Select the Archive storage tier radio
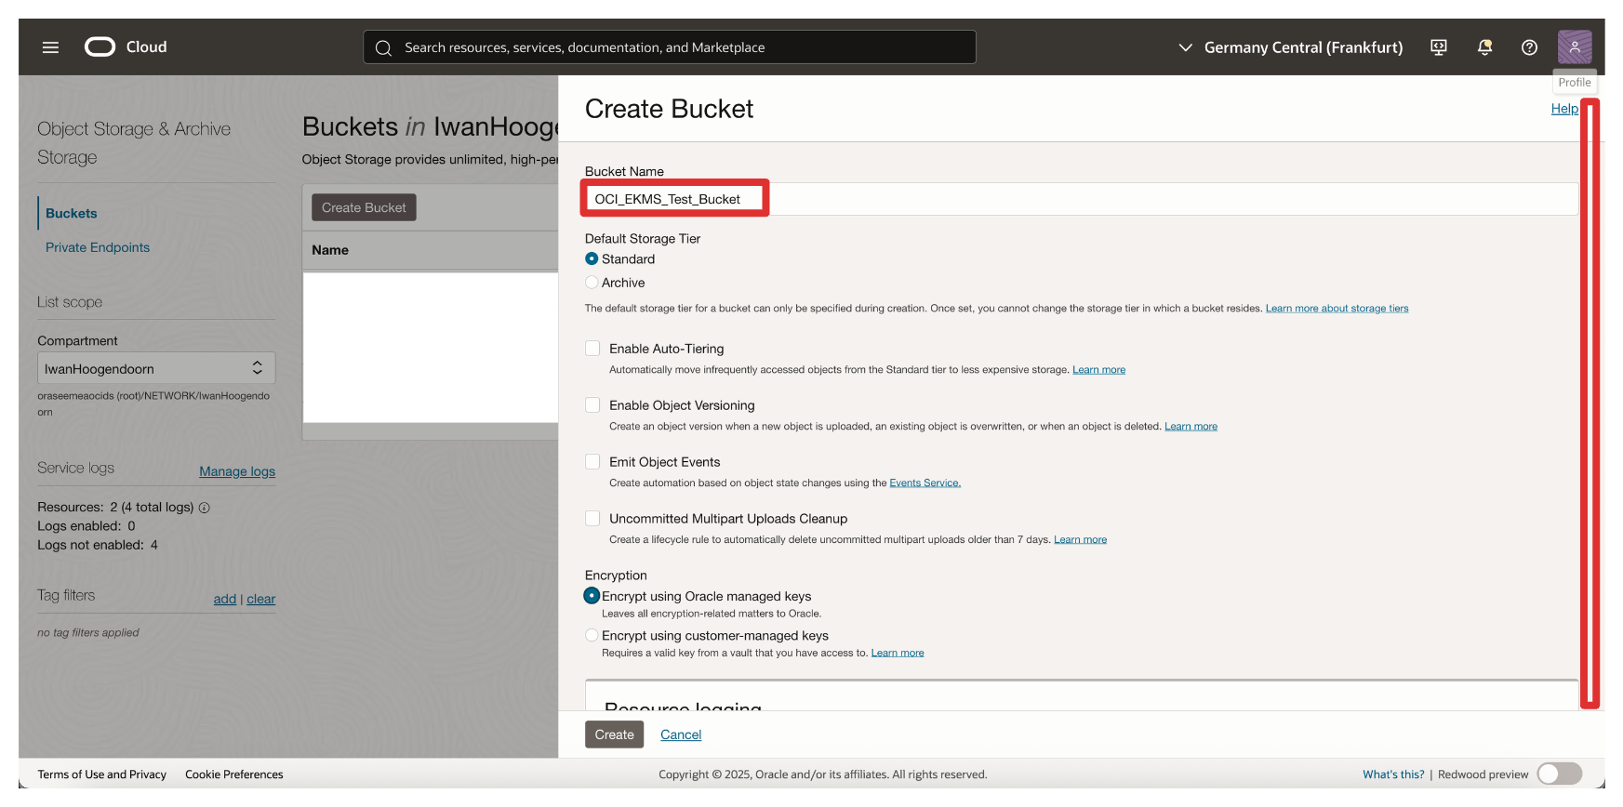 [x=592, y=283]
